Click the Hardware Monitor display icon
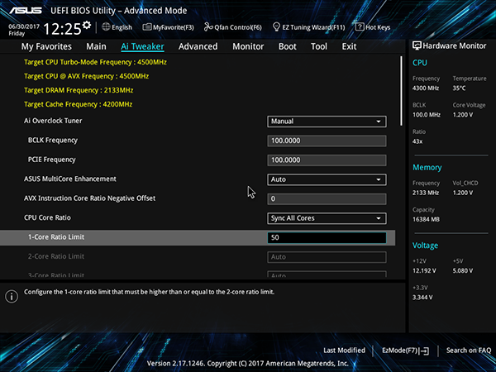496x372 pixels. pyautogui.click(x=417, y=45)
